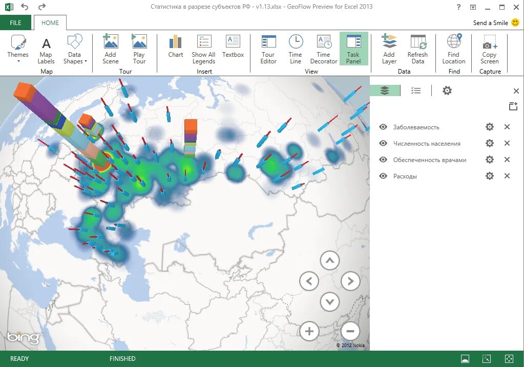
Task: Switch to field list tab in task panel
Action: point(416,90)
